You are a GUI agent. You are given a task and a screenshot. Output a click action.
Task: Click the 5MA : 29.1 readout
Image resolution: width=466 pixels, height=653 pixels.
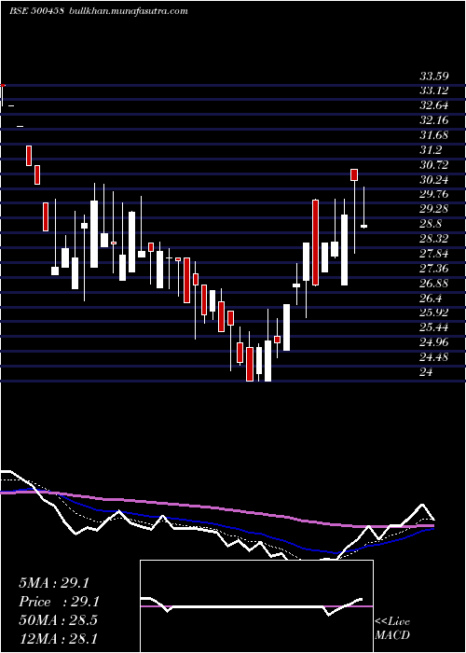click(54, 583)
